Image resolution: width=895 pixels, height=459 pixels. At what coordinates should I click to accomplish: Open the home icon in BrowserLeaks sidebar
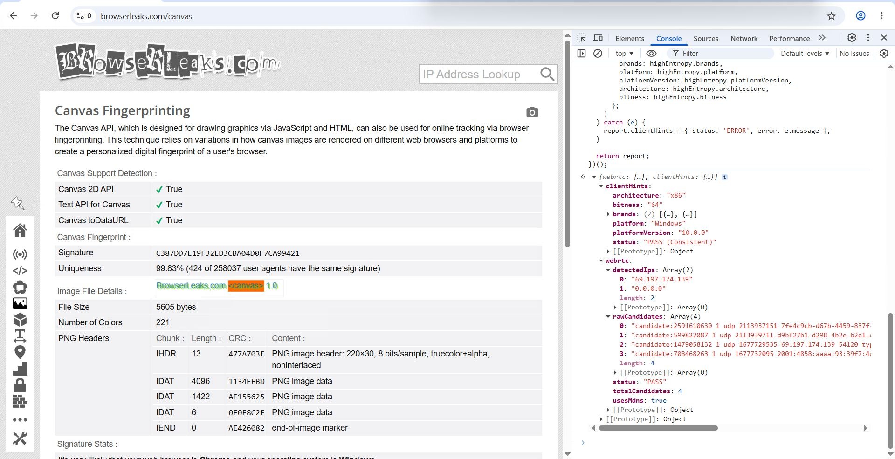(x=20, y=230)
